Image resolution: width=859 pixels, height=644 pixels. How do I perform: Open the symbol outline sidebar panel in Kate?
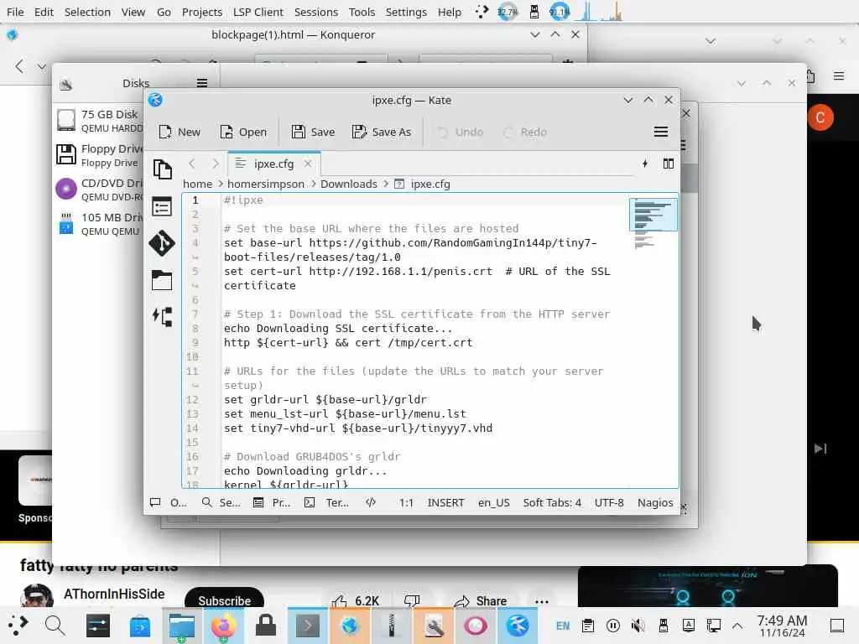coord(162,207)
